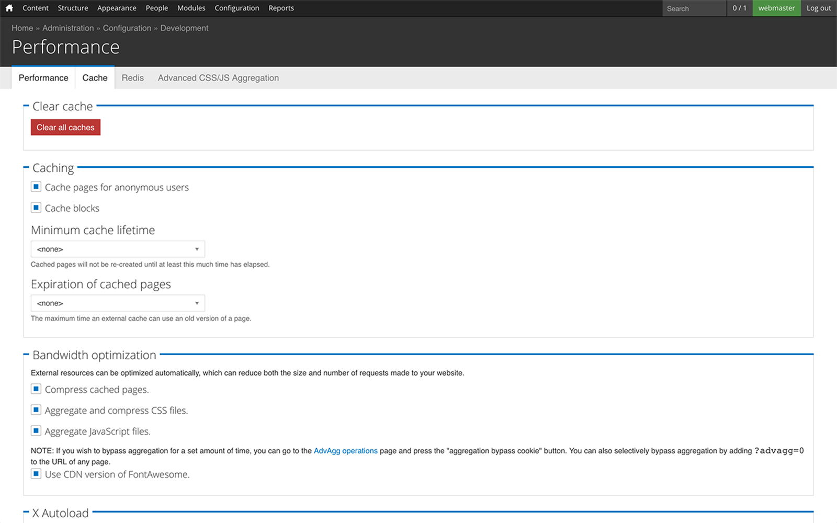Open the Reports admin menu
Viewport: 837px width, 523px height.
coord(281,8)
